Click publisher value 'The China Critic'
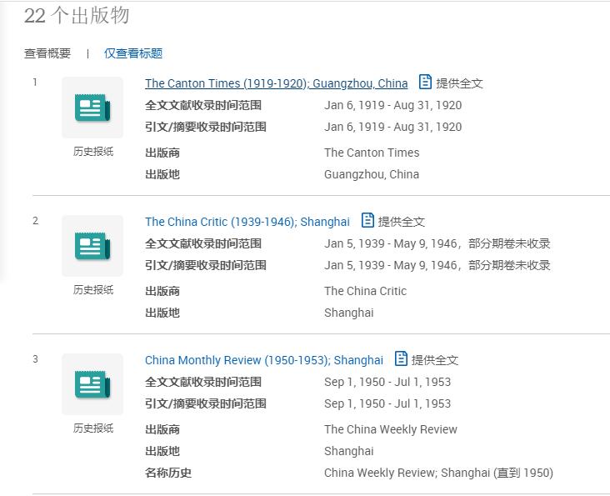 365,291
